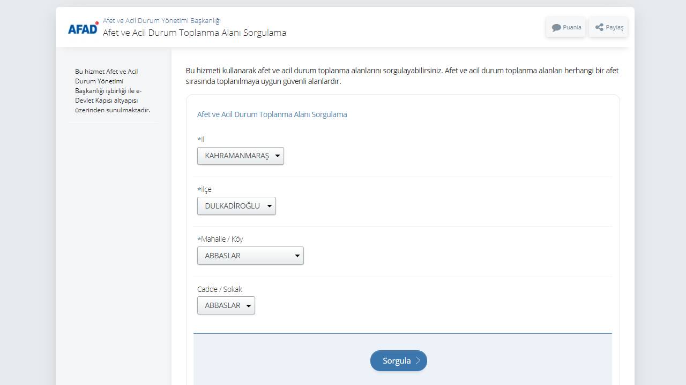
Task: Open the Afet ve Acil Durum Yönetimi Başkanlığı link
Action: (161, 20)
